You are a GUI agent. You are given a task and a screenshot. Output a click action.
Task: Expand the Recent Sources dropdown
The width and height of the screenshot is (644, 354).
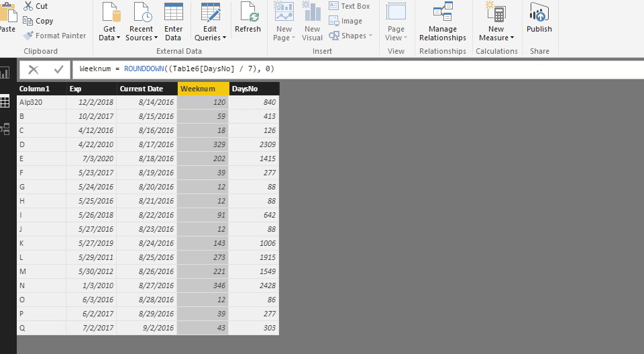coord(142,34)
